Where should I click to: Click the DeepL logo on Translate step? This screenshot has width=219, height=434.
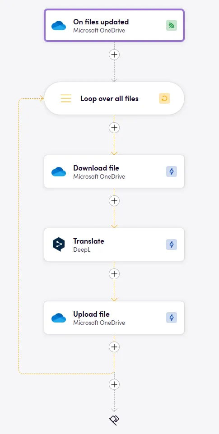pos(59,245)
